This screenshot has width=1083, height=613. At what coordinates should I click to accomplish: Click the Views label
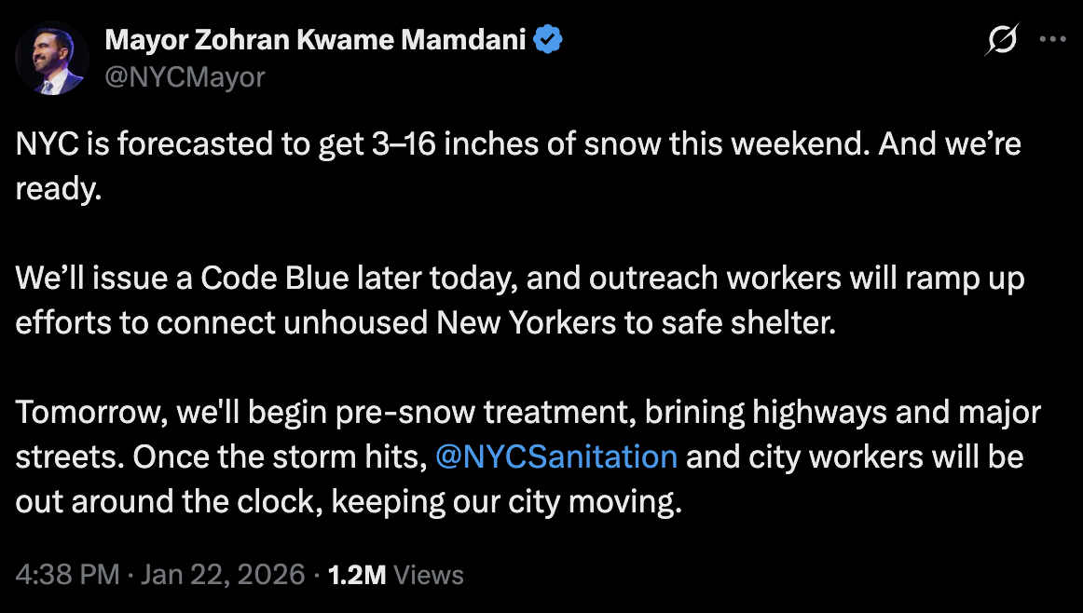click(429, 575)
